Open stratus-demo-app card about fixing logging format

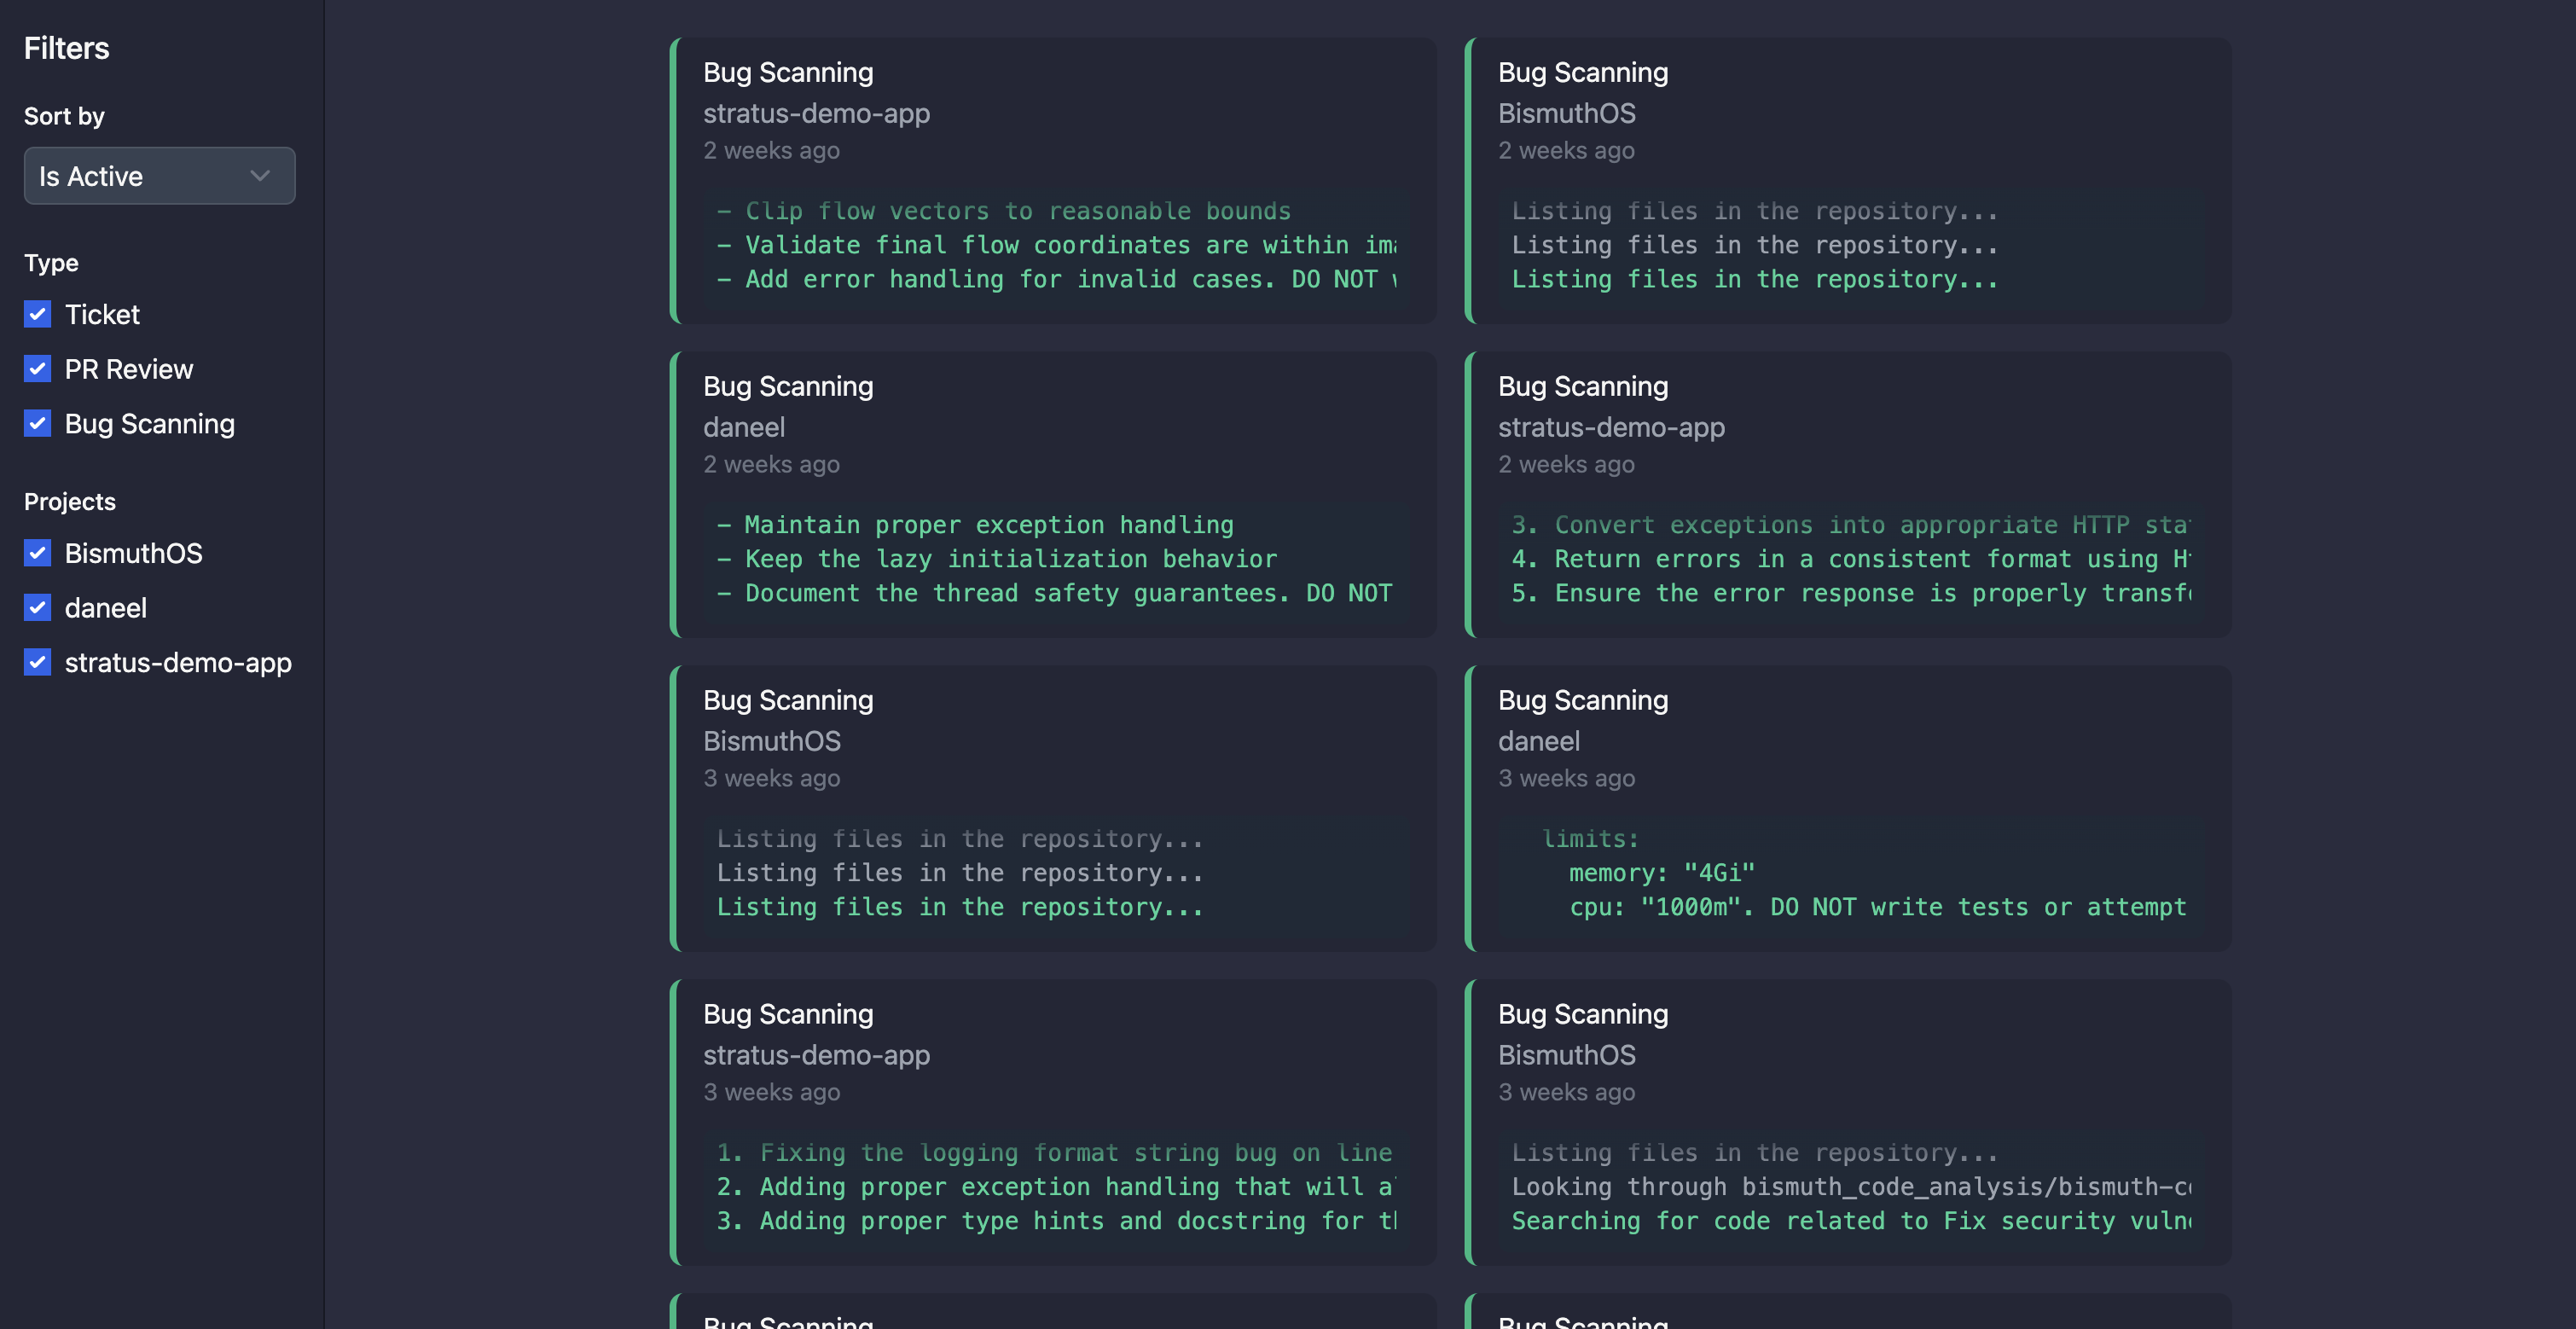point(1054,1122)
